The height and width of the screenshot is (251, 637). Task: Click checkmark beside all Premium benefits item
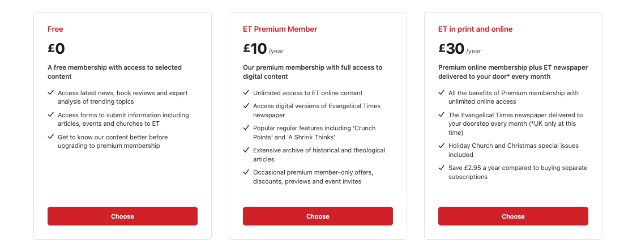tap(442, 93)
